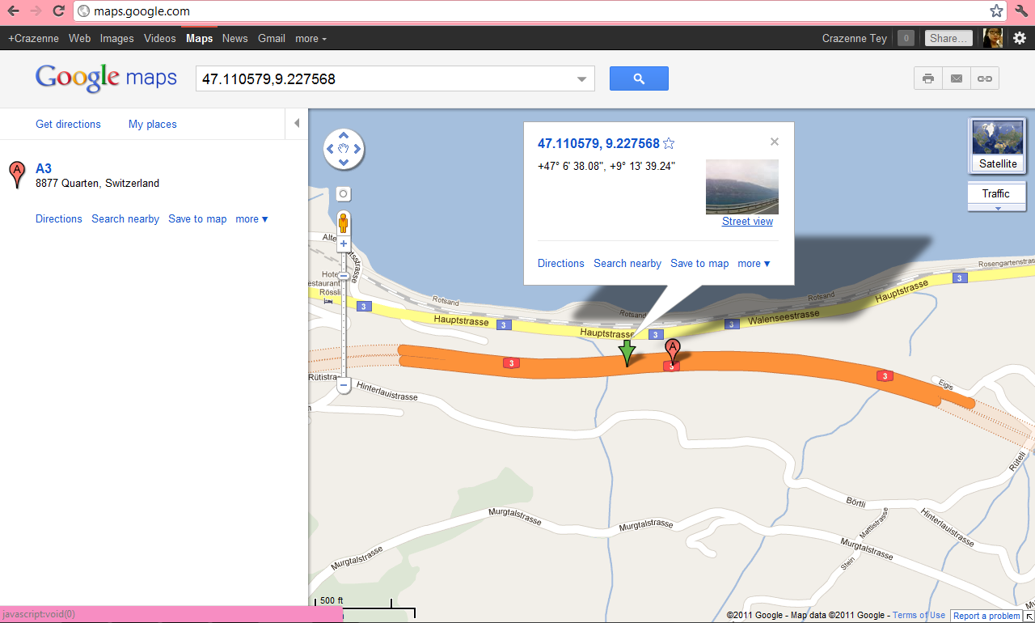Toggle the Traffic layer
This screenshot has height=623, width=1035.
click(997, 193)
